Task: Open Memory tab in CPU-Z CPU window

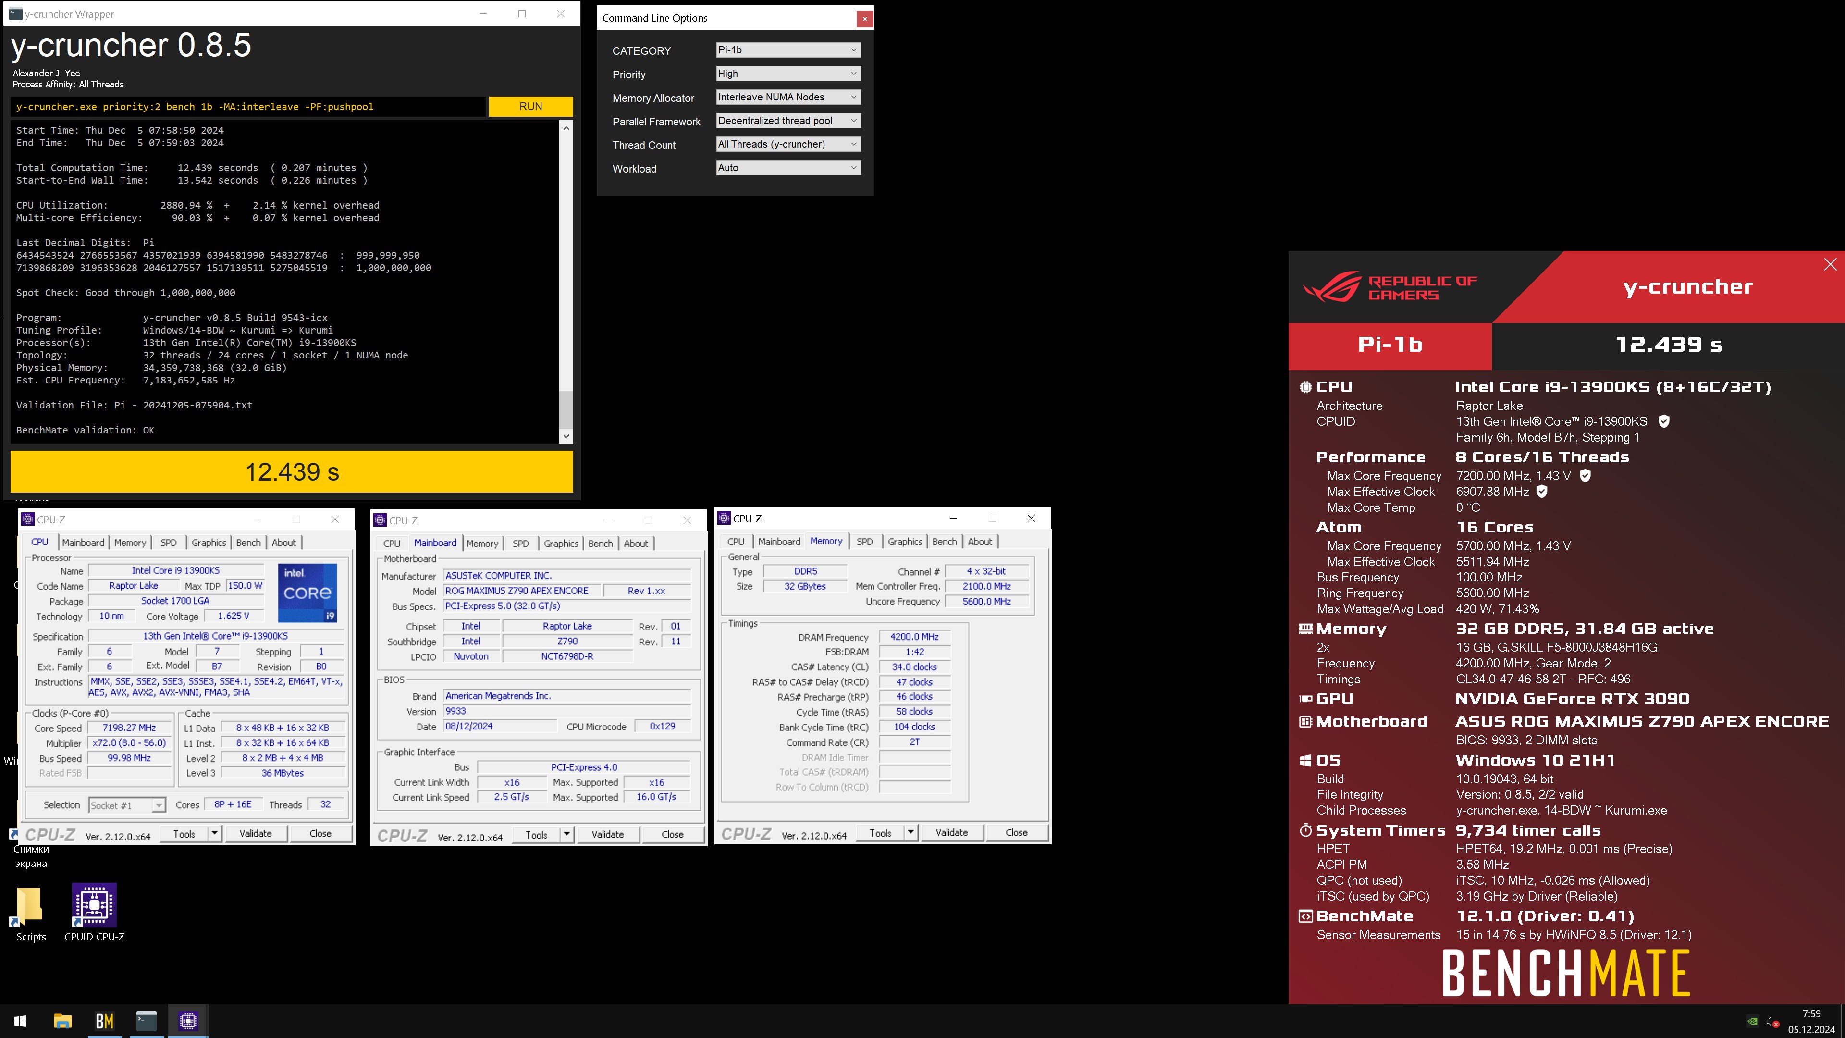Action: [x=130, y=542]
